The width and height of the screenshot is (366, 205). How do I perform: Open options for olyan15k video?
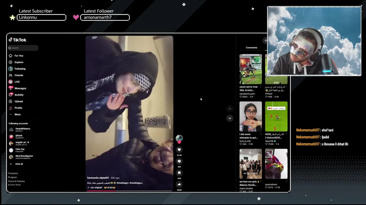[x=286, y=134]
